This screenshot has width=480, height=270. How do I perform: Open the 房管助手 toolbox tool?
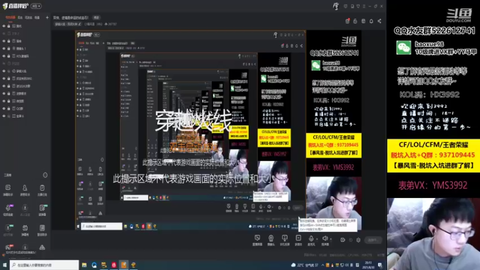pyautogui.click(x=25, y=190)
